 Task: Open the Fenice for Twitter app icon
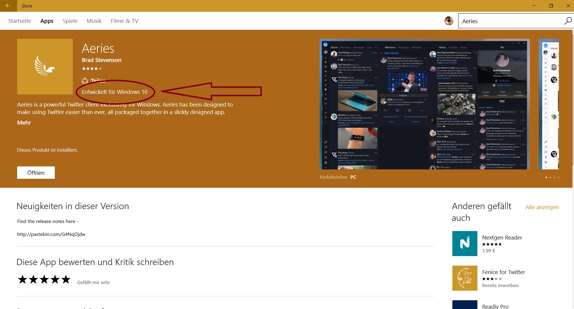465,278
